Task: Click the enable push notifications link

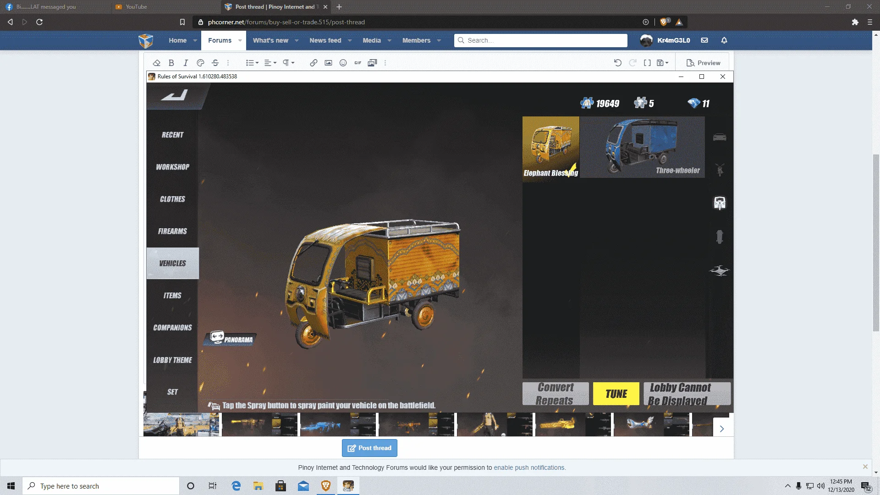Action: (x=529, y=467)
